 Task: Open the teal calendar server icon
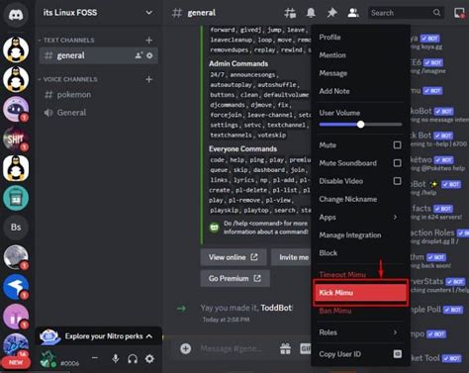click(x=16, y=198)
